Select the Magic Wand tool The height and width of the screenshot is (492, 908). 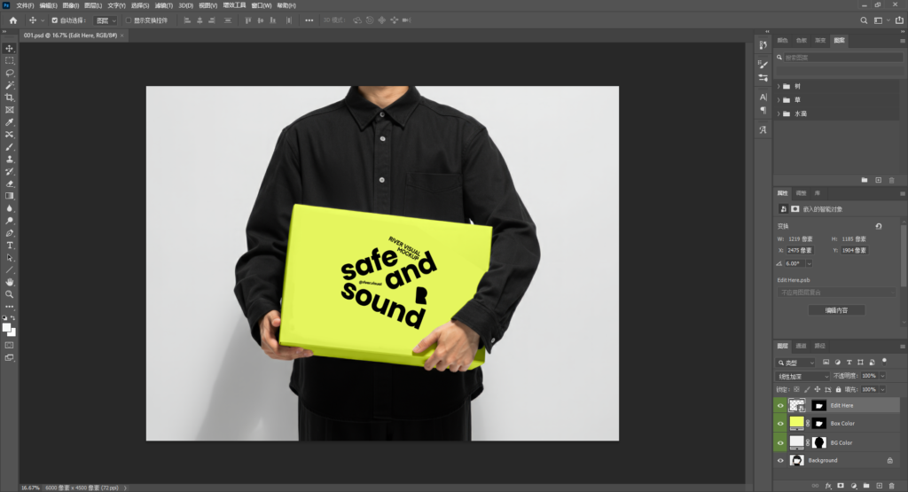pyautogui.click(x=9, y=85)
